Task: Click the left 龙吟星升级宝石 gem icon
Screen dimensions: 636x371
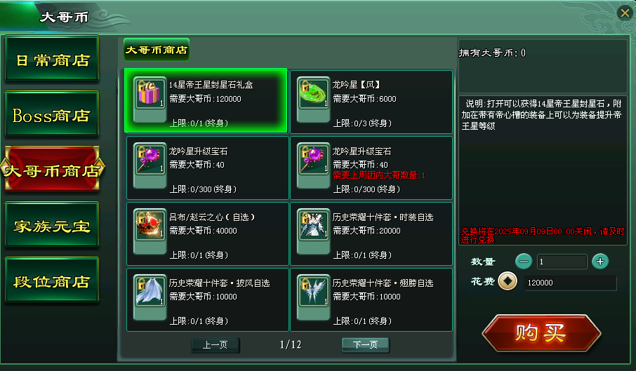Action: 150,158
